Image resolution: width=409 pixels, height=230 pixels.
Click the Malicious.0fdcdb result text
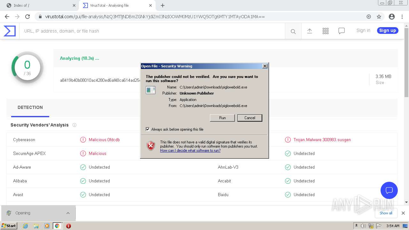point(104,140)
